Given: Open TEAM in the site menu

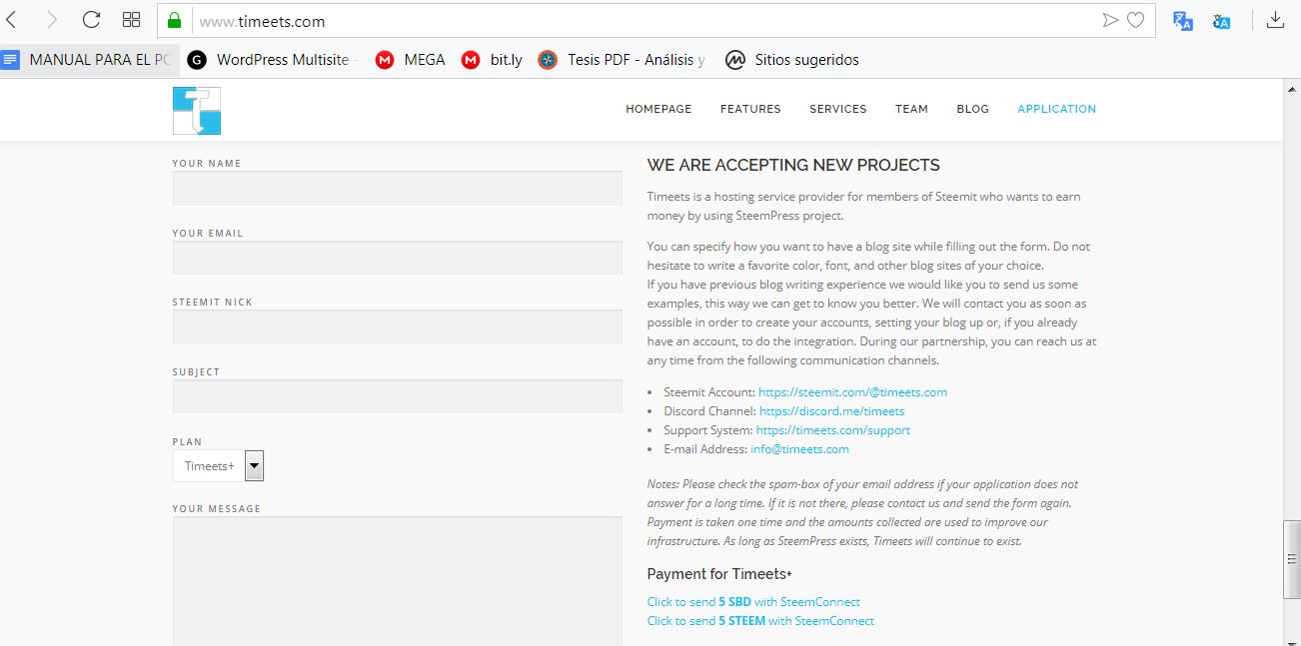Looking at the screenshot, I should point(911,109).
